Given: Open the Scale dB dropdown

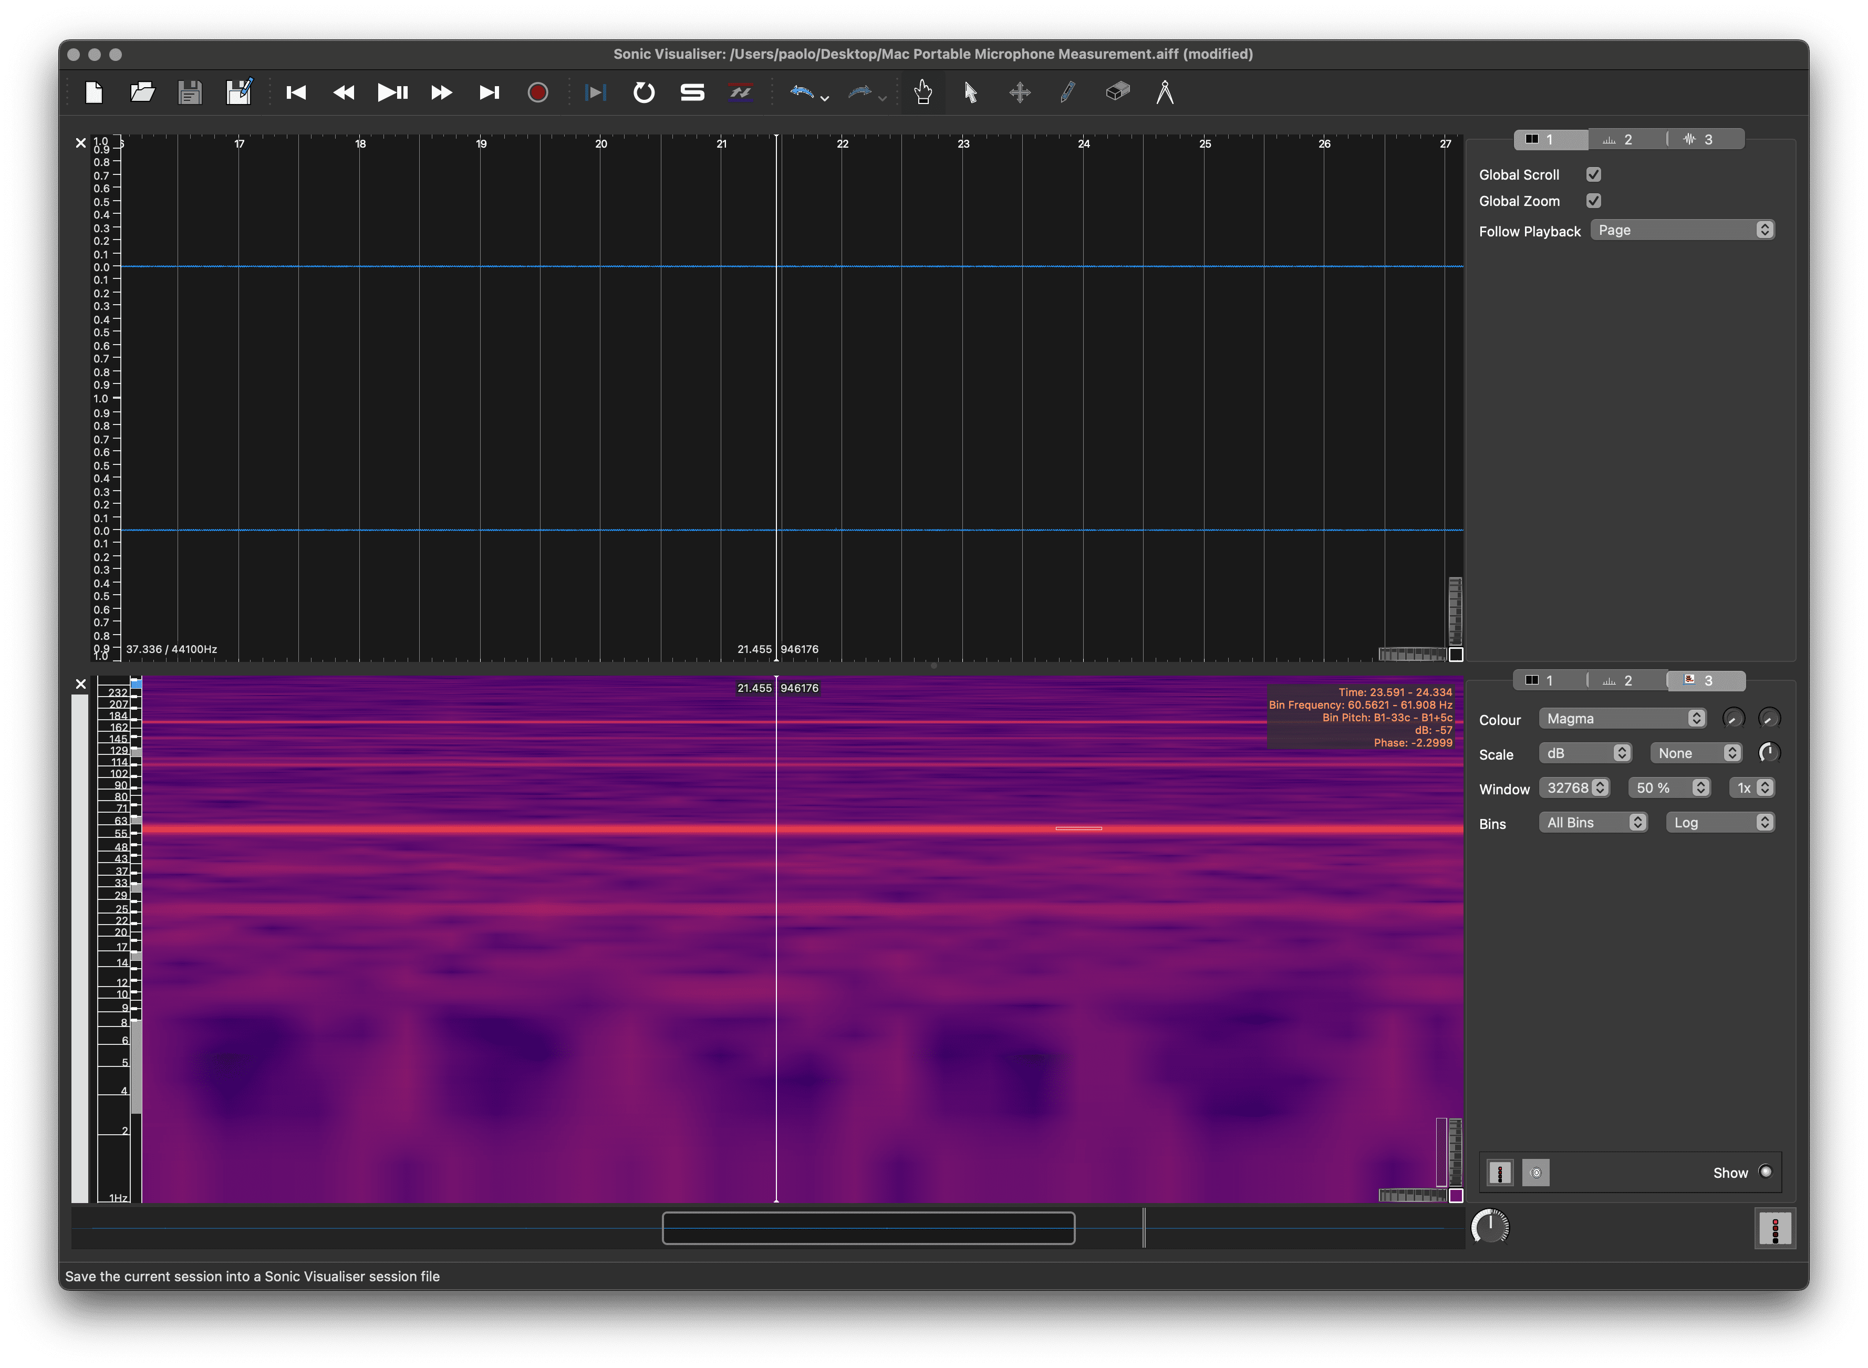Looking at the screenshot, I should [x=1585, y=753].
